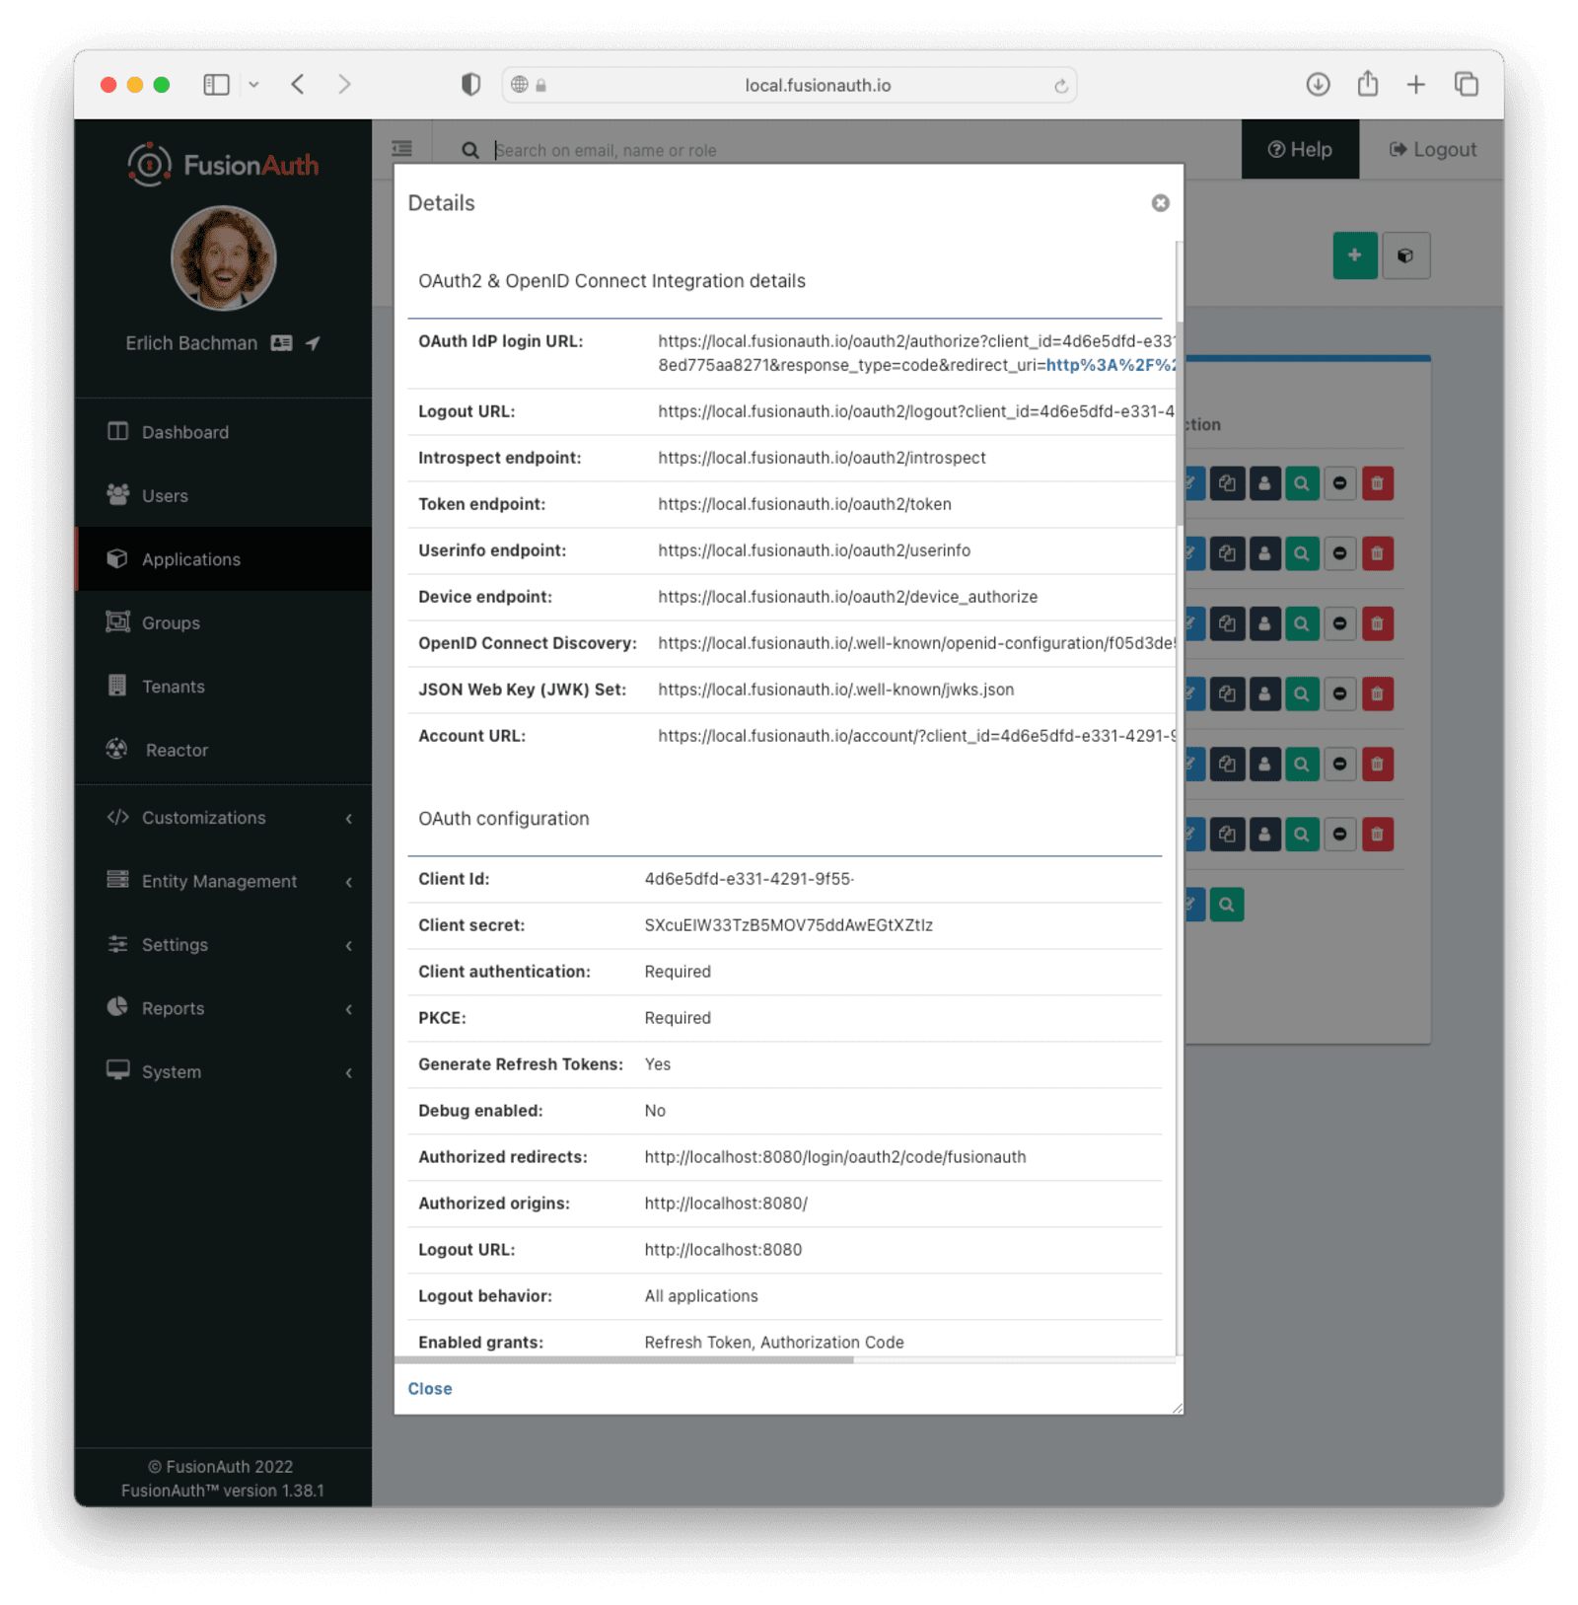Show Safari downloads
The width and height of the screenshot is (1578, 1605).
tap(1318, 85)
